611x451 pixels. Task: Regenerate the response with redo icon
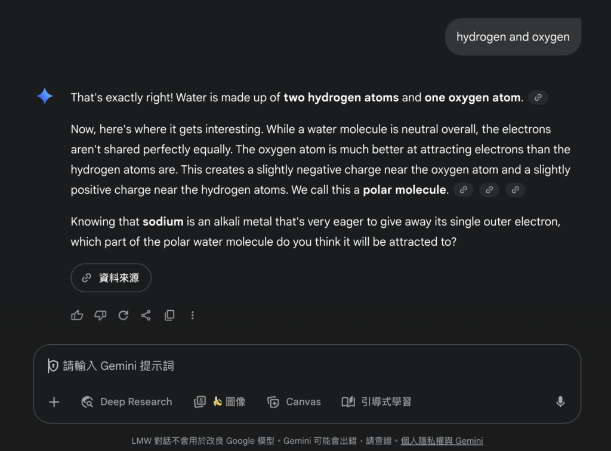click(124, 315)
